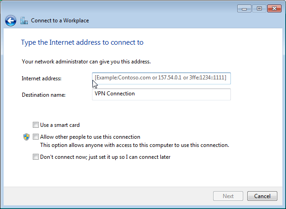
Task: Focus the Internet address text field
Action: [161, 78]
